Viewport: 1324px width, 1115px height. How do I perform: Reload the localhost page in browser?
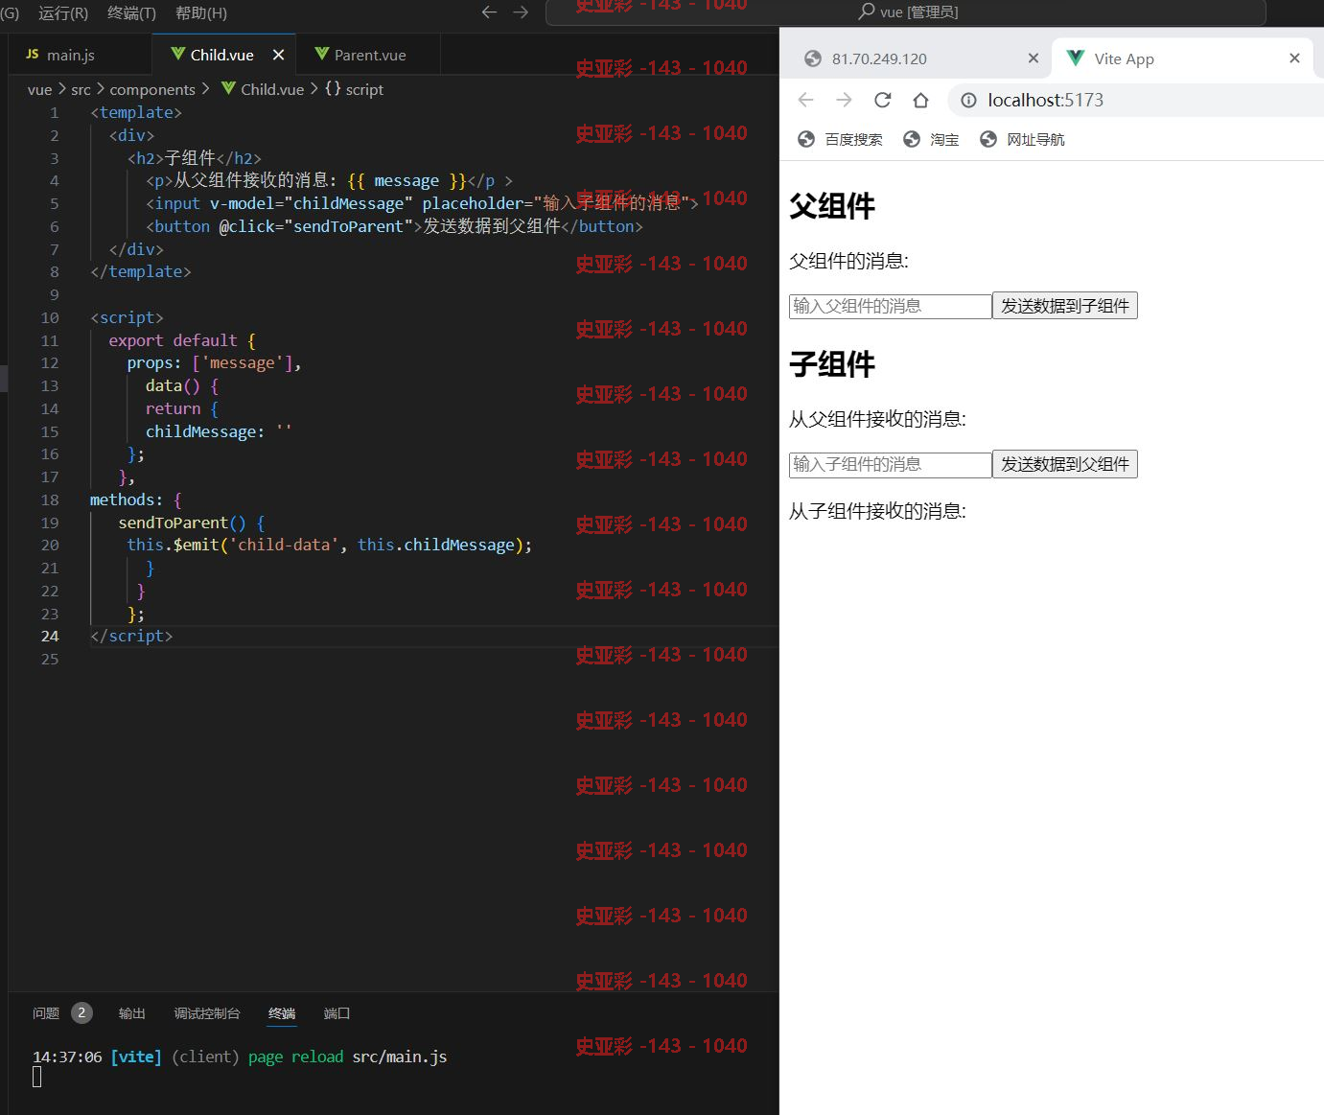[882, 100]
